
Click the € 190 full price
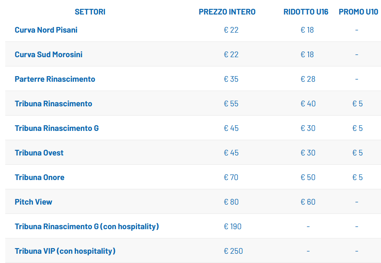tap(232, 226)
